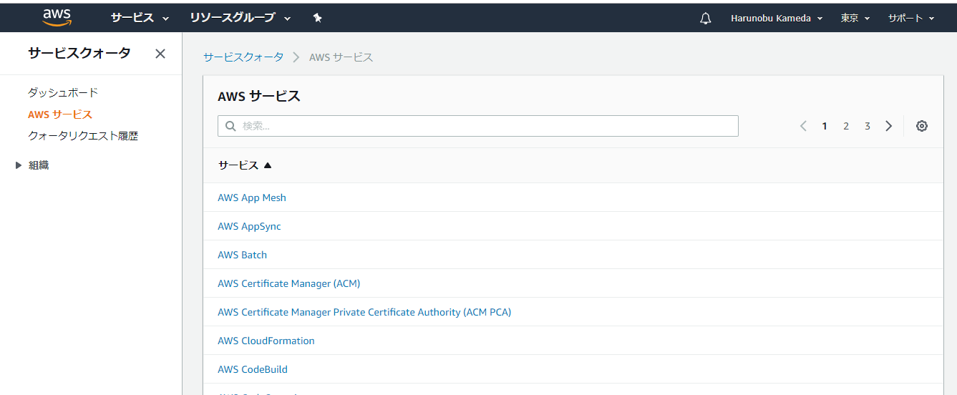Open the AWS AppSync service
The width and height of the screenshot is (957, 395).
[249, 226]
